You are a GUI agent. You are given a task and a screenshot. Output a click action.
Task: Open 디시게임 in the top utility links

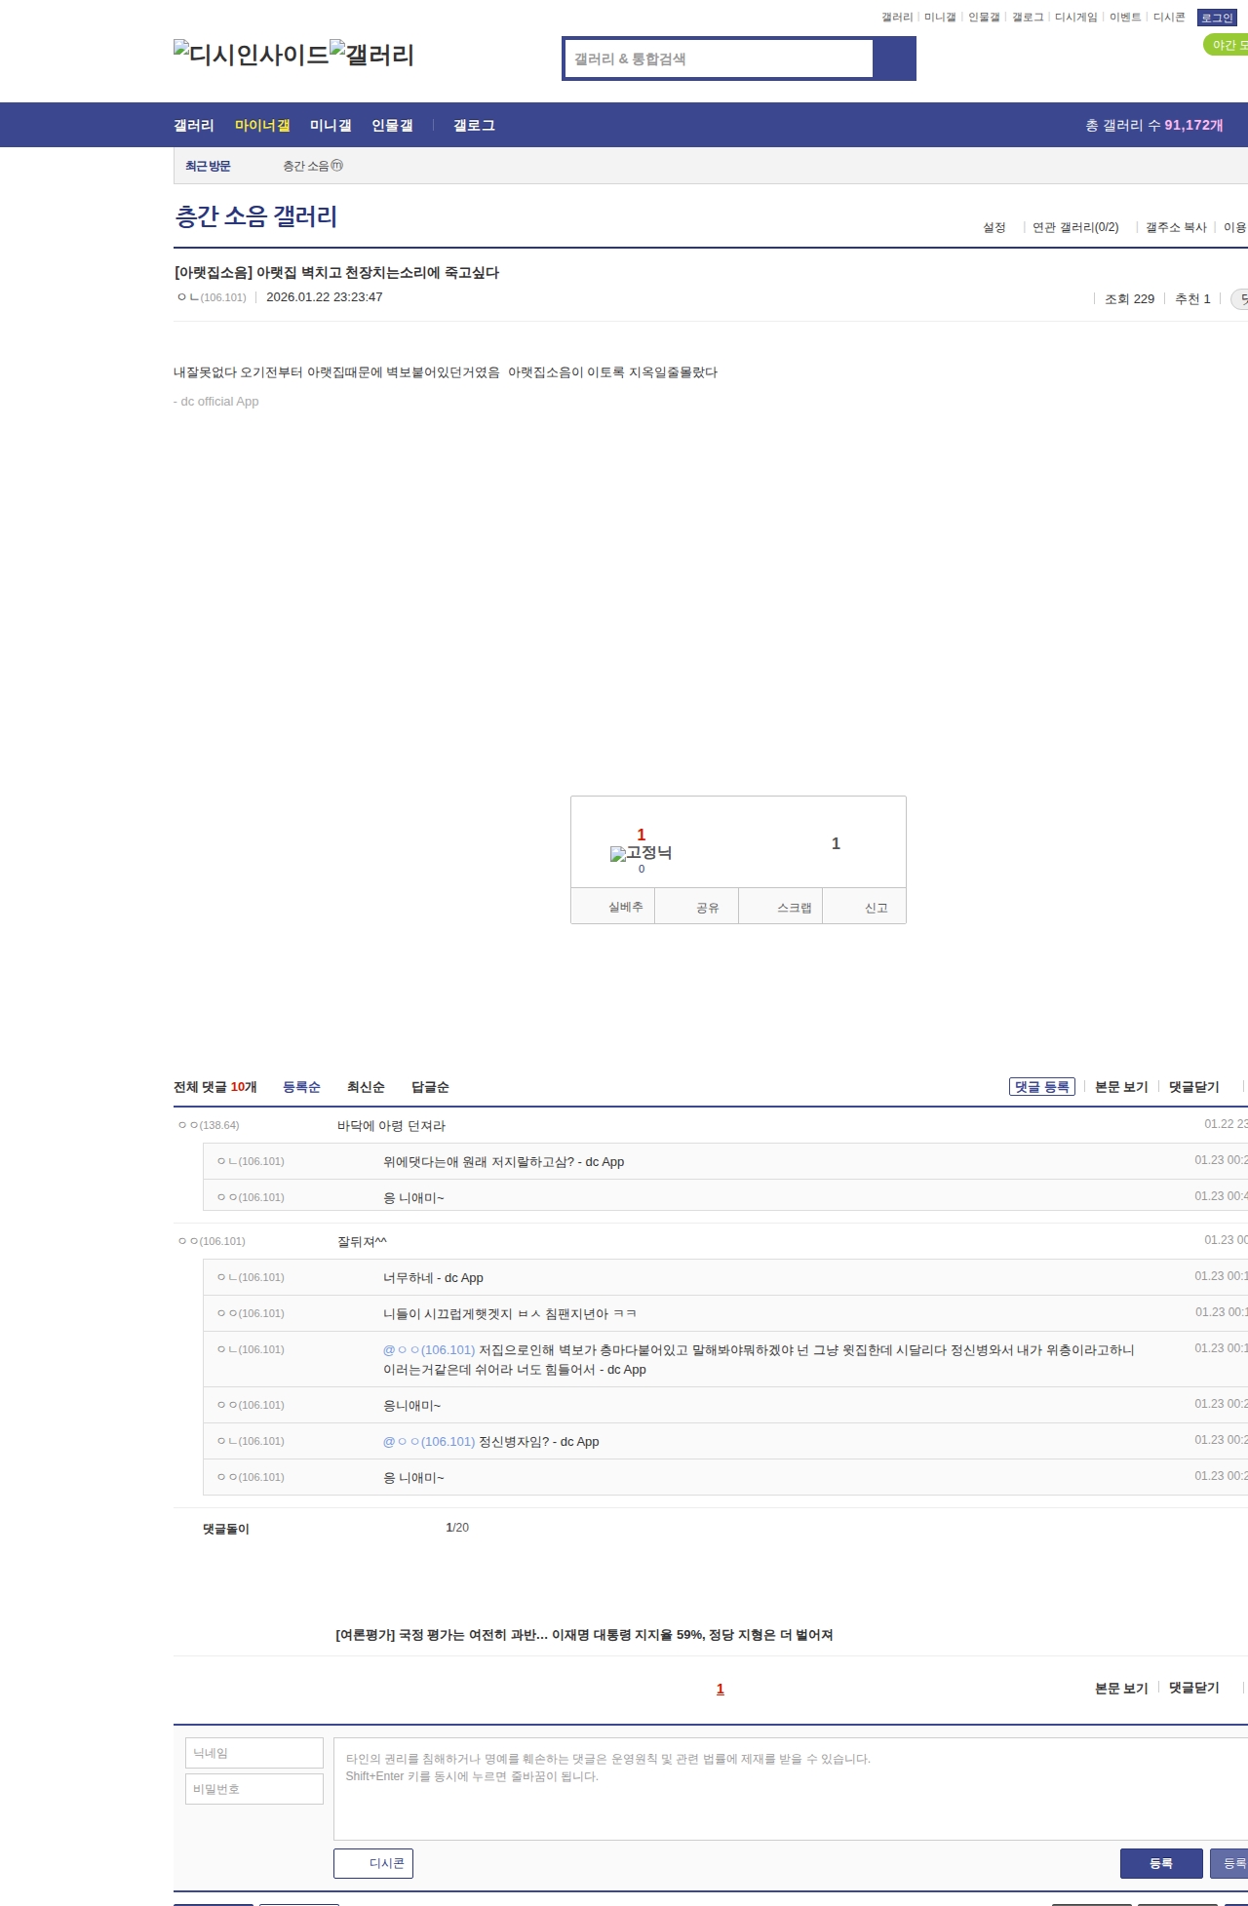[1076, 17]
